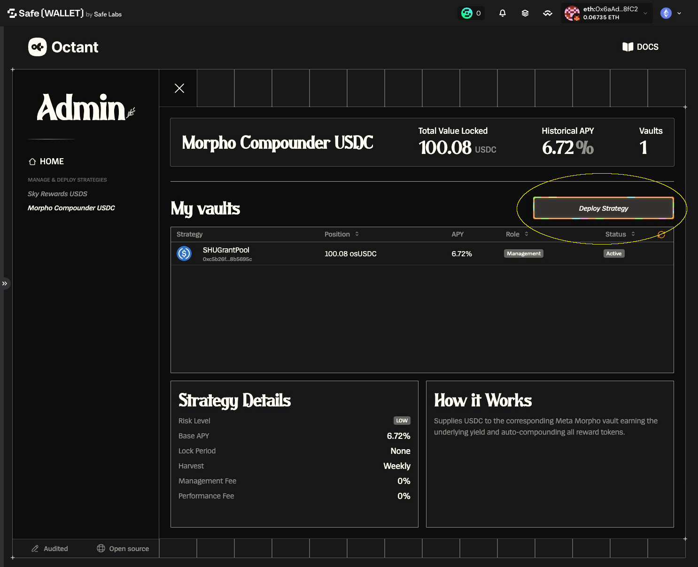The image size is (698, 567).
Task: Click the 100.08 osUSDC position value
Action: tap(350, 254)
